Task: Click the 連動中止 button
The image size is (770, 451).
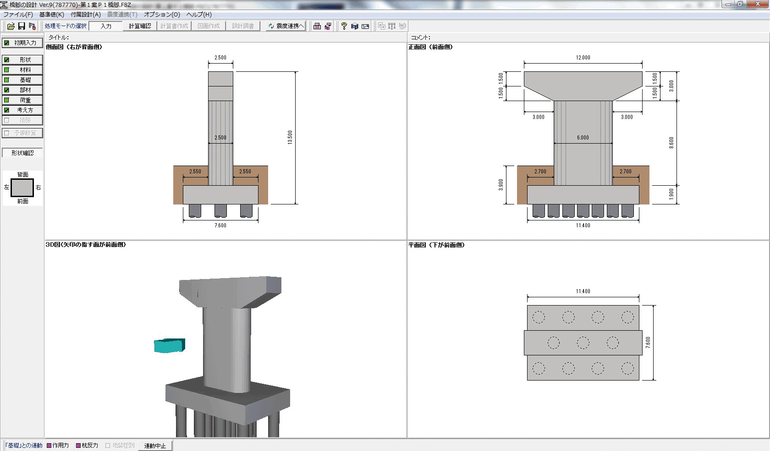Action: (x=155, y=446)
